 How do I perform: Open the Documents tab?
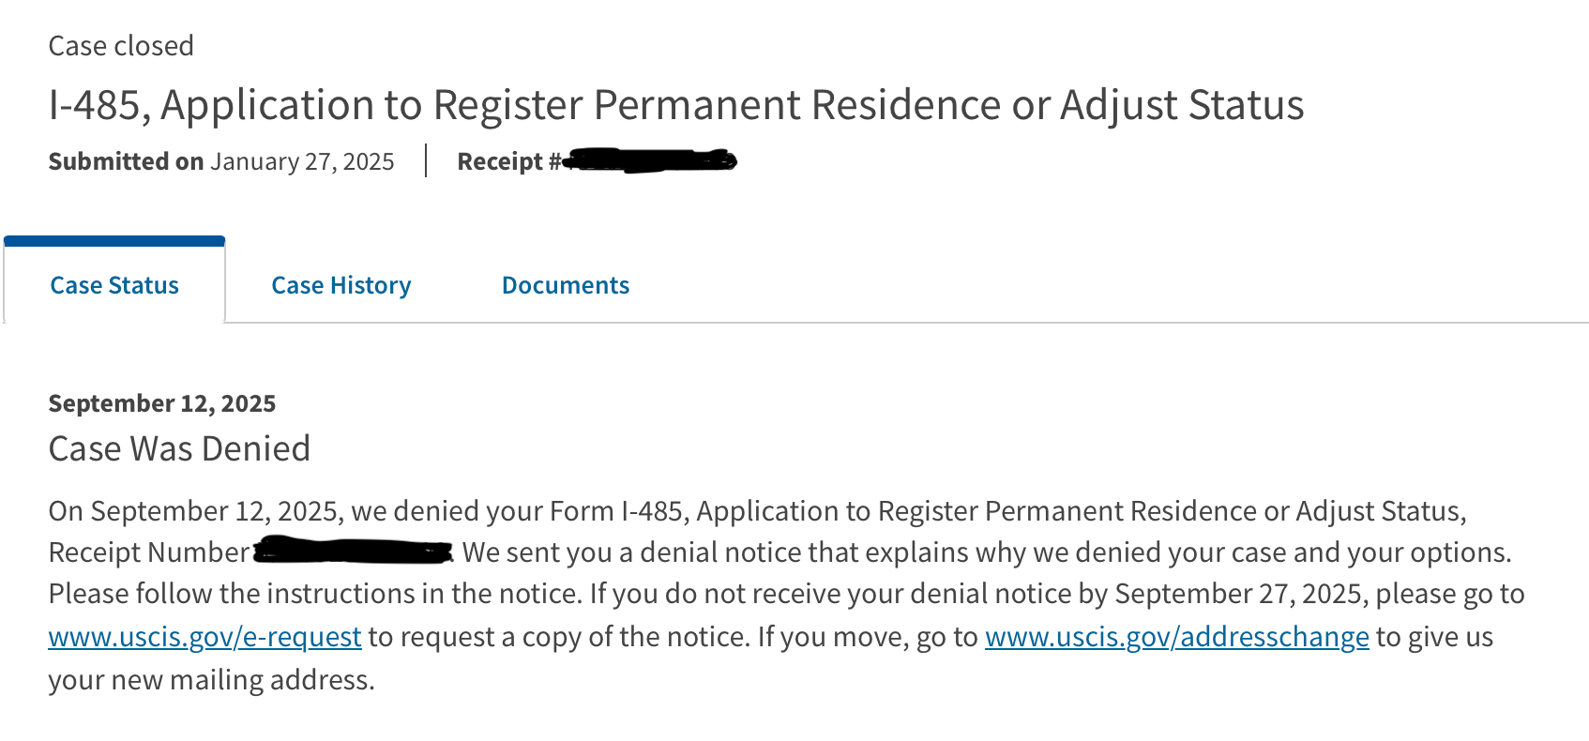[x=565, y=285]
